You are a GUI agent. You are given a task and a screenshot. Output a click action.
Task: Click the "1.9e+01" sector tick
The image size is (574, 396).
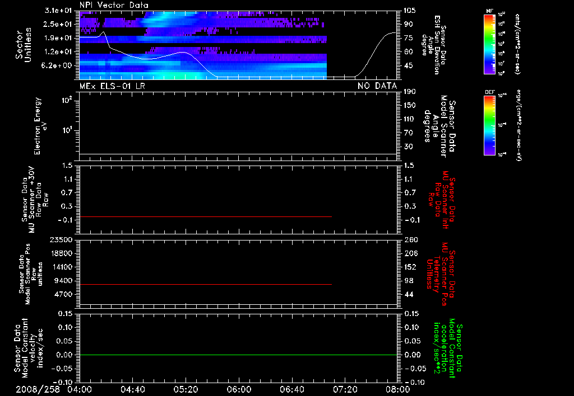tap(58, 38)
